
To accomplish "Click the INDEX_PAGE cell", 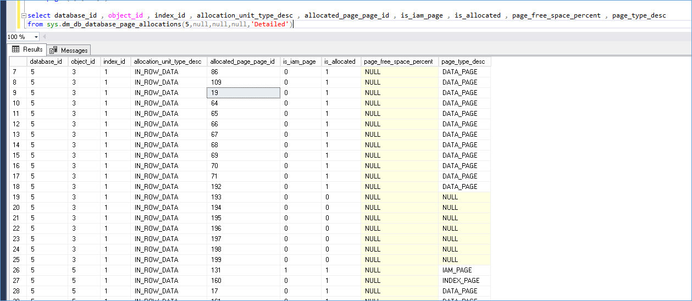I will coord(464,281).
